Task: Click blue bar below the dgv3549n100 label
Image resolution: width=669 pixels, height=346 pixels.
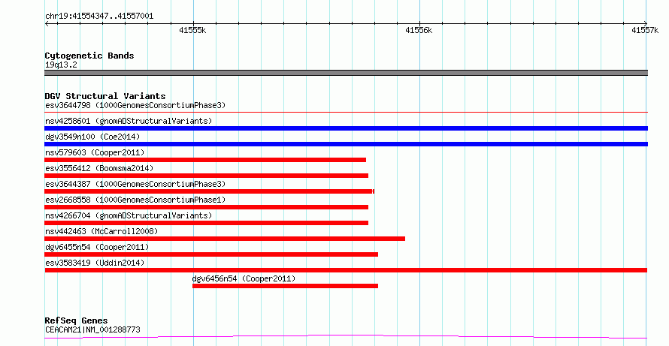Action: (346, 144)
